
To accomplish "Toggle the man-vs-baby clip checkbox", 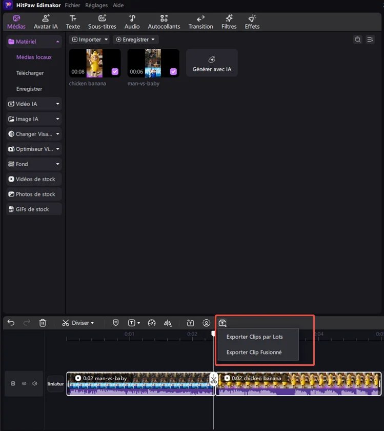I will pos(173,71).
